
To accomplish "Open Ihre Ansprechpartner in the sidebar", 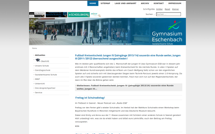I will coord(45,88).
